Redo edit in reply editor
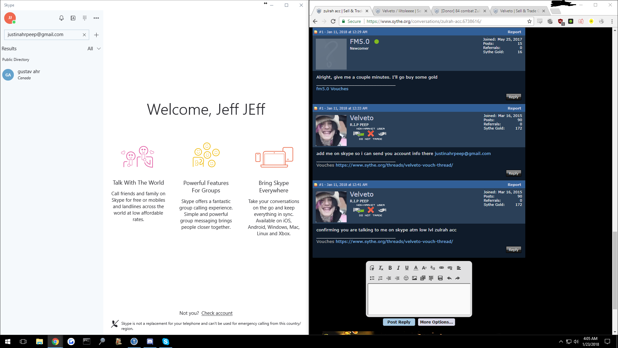Viewport: 618px width, 348px height. tap(458, 278)
